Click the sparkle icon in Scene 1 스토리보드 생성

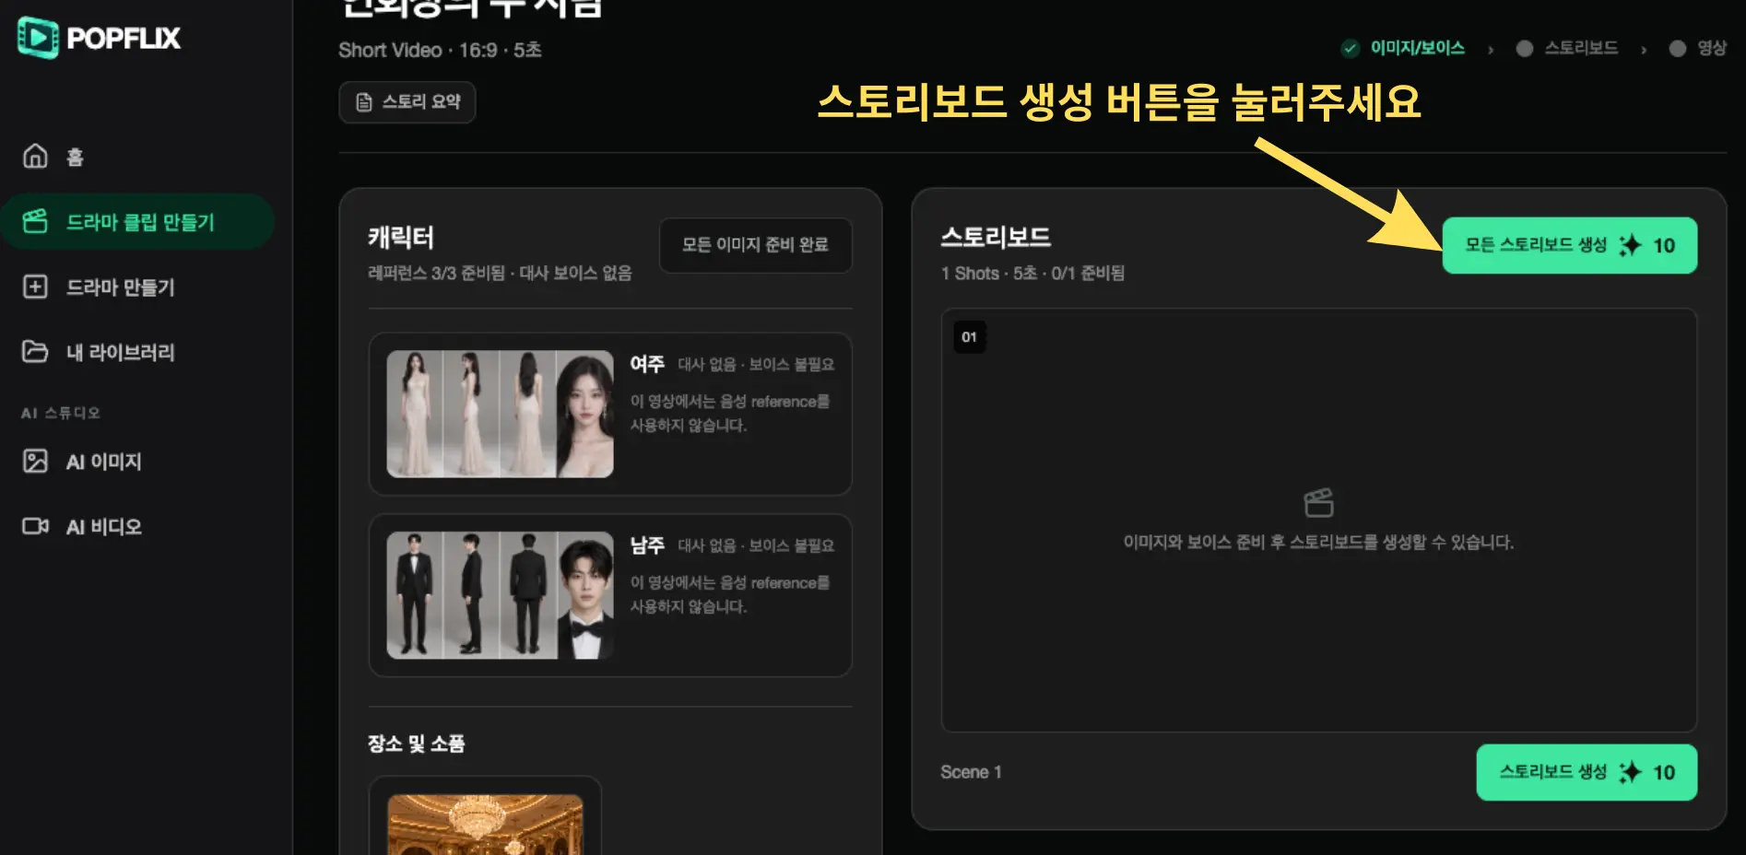point(1630,772)
